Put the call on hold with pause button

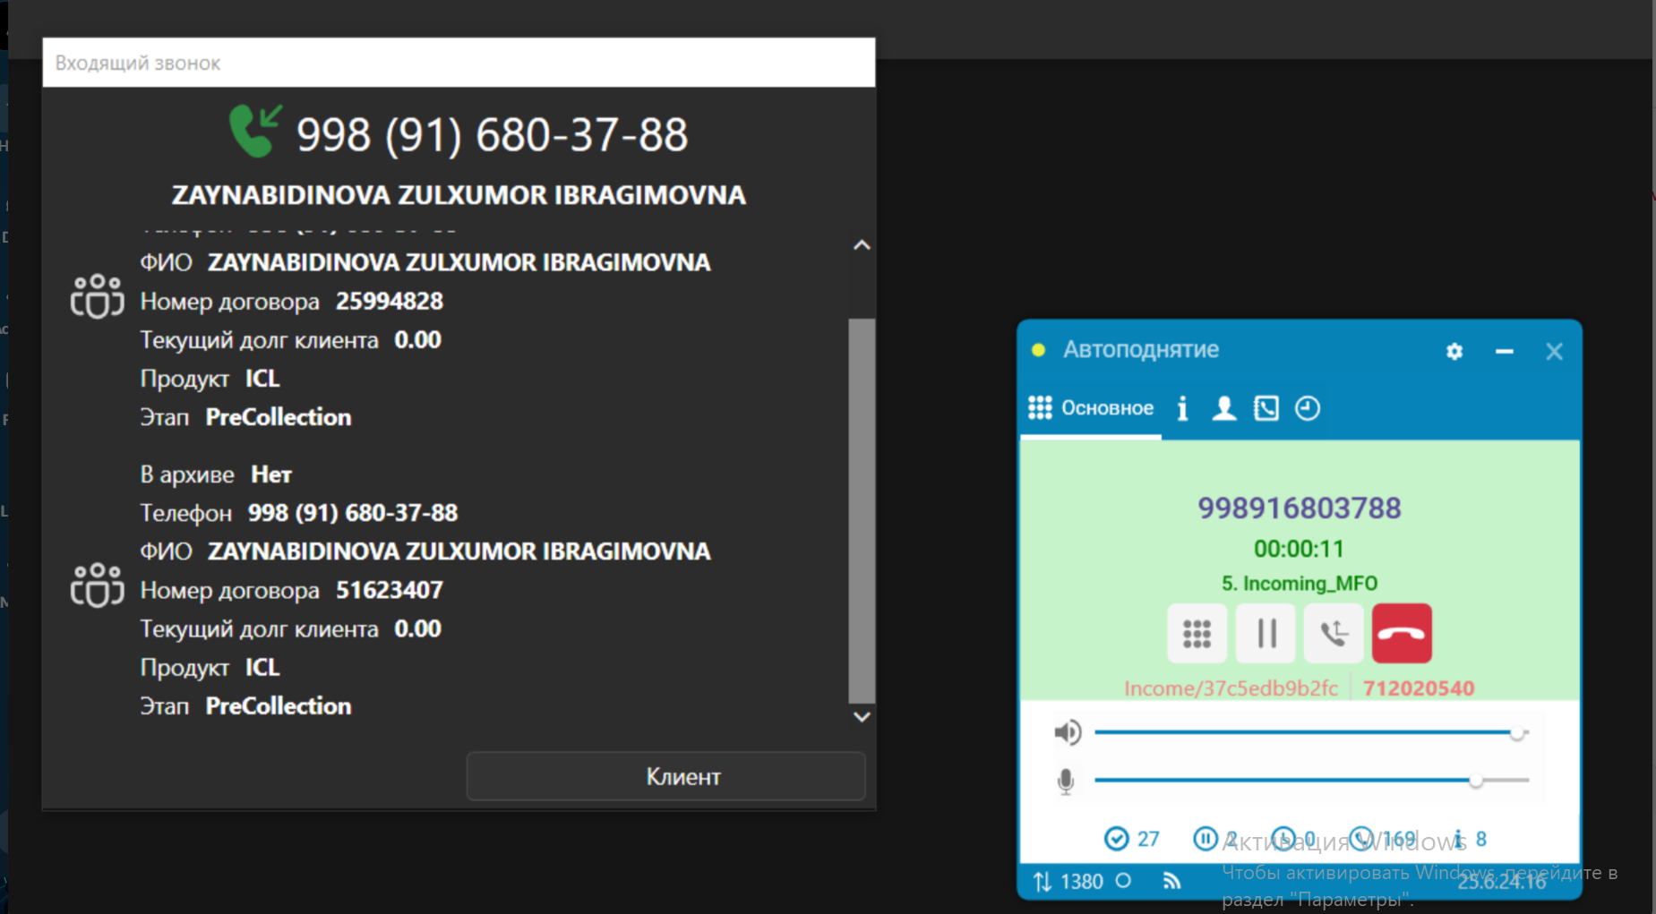(1266, 634)
